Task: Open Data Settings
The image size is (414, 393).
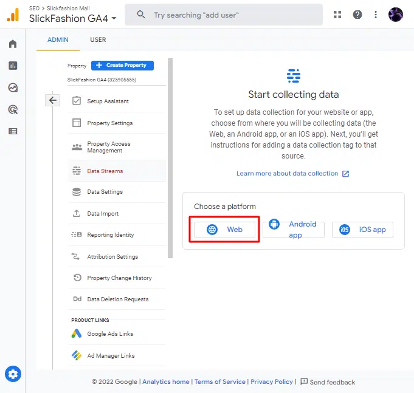Action: pyautogui.click(x=117, y=192)
